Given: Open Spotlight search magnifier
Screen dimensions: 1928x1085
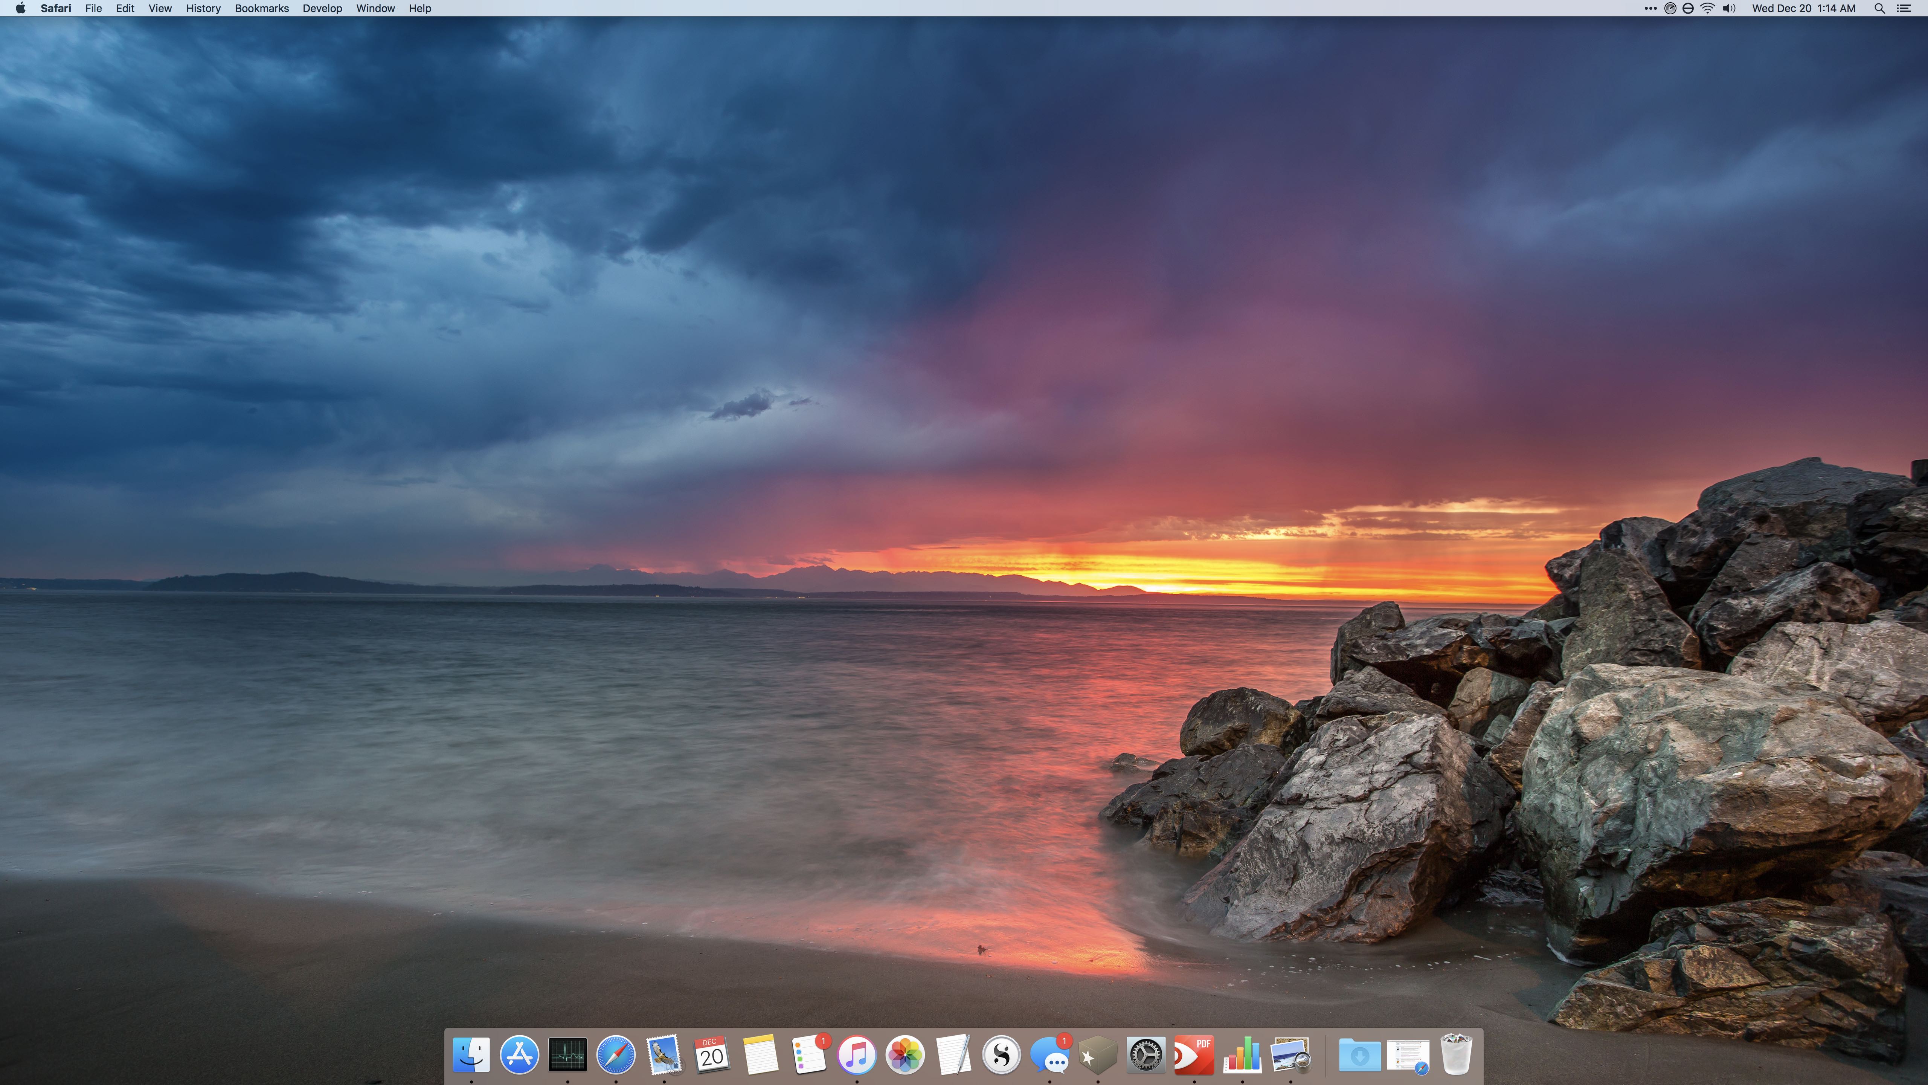Looking at the screenshot, I should click(x=1879, y=8).
